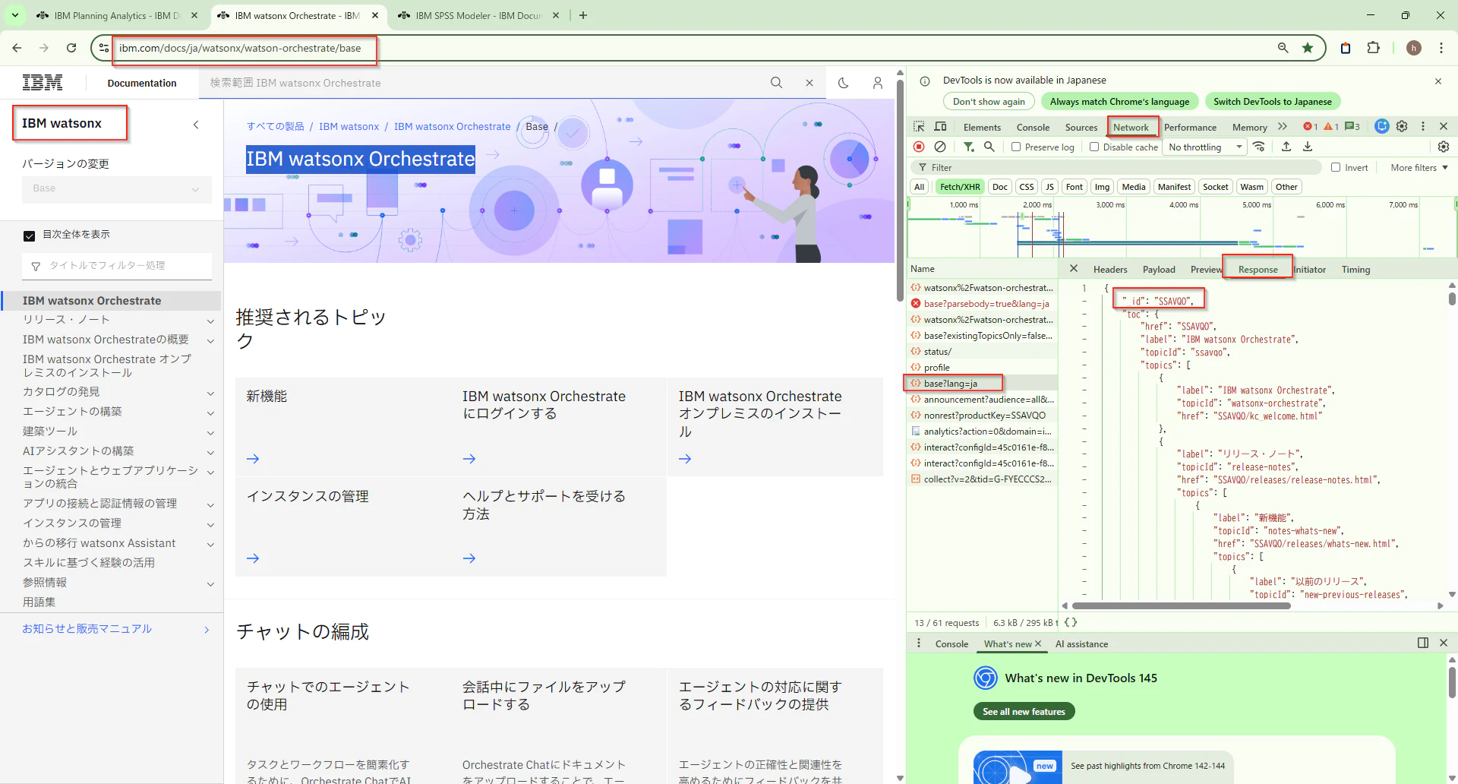Enable Preserve log checkbox
The image size is (1458, 784).
click(x=1016, y=147)
